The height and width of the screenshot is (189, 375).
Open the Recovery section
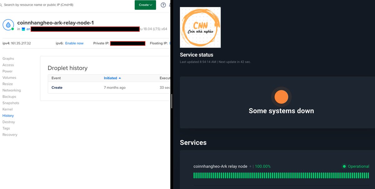(10, 135)
